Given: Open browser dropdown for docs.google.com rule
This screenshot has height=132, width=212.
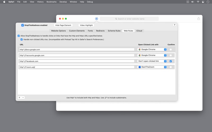Looking at the screenshot, I should pos(152,49).
